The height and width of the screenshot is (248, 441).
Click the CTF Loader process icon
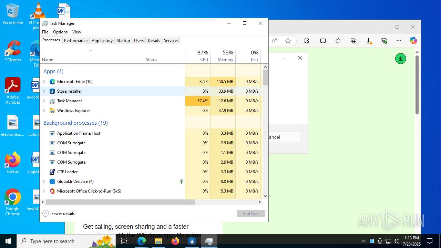click(x=52, y=172)
